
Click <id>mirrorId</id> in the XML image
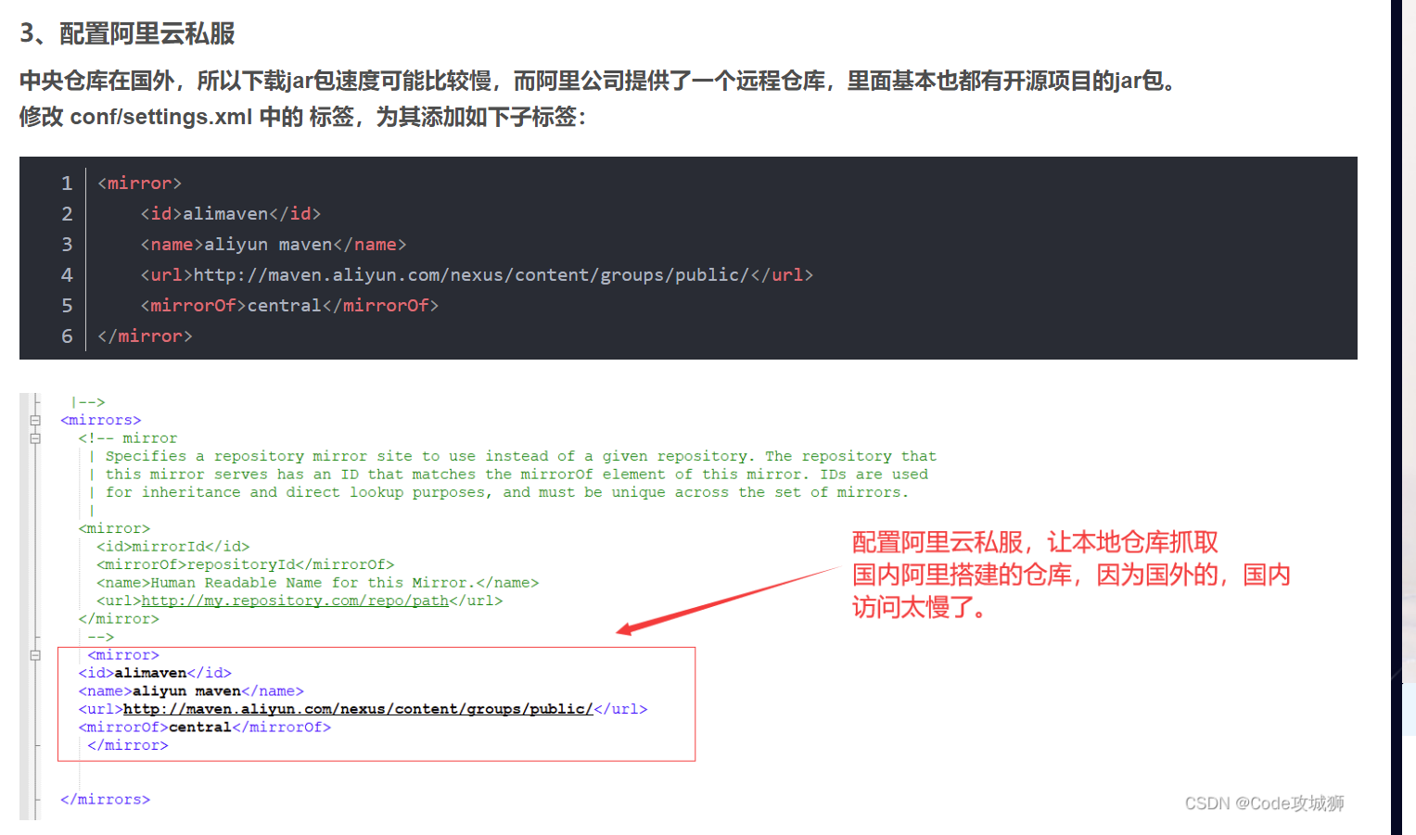pyautogui.click(x=173, y=547)
